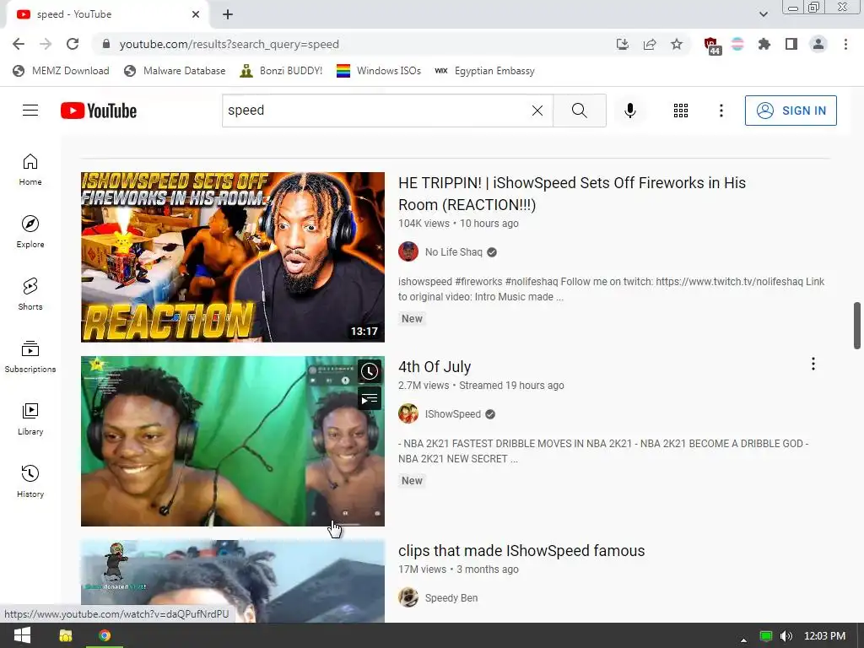Open the Extensions puzzle menu

point(764,44)
